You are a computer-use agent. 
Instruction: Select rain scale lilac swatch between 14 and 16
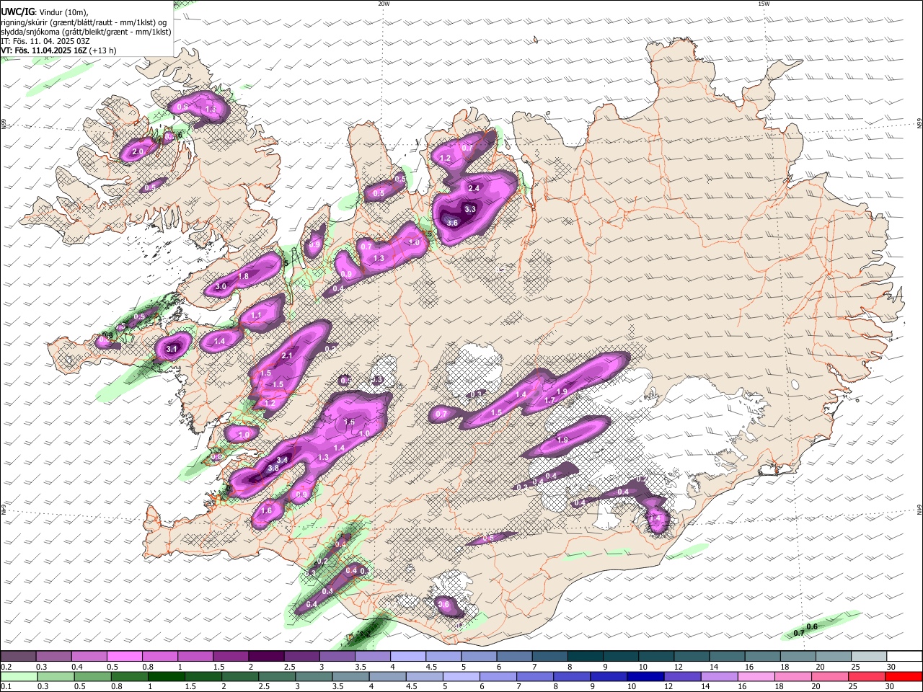pyautogui.click(x=718, y=677)
